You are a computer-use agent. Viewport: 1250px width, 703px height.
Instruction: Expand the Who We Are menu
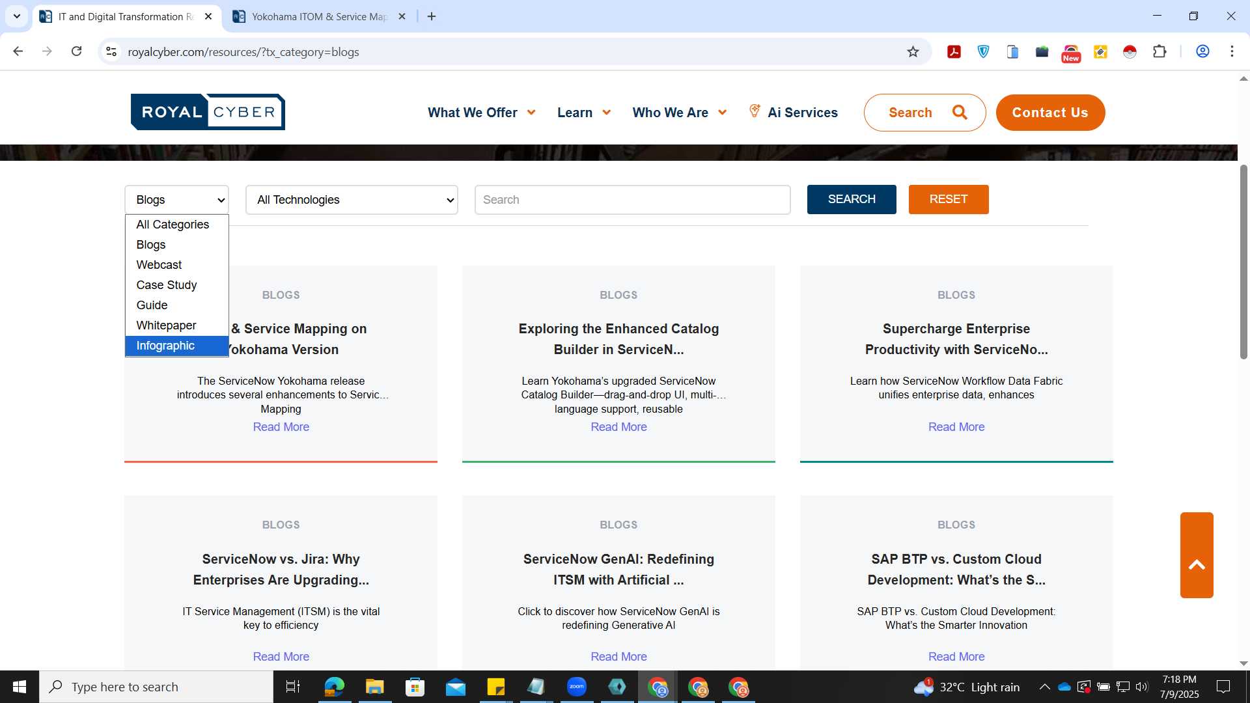point(679,113)
